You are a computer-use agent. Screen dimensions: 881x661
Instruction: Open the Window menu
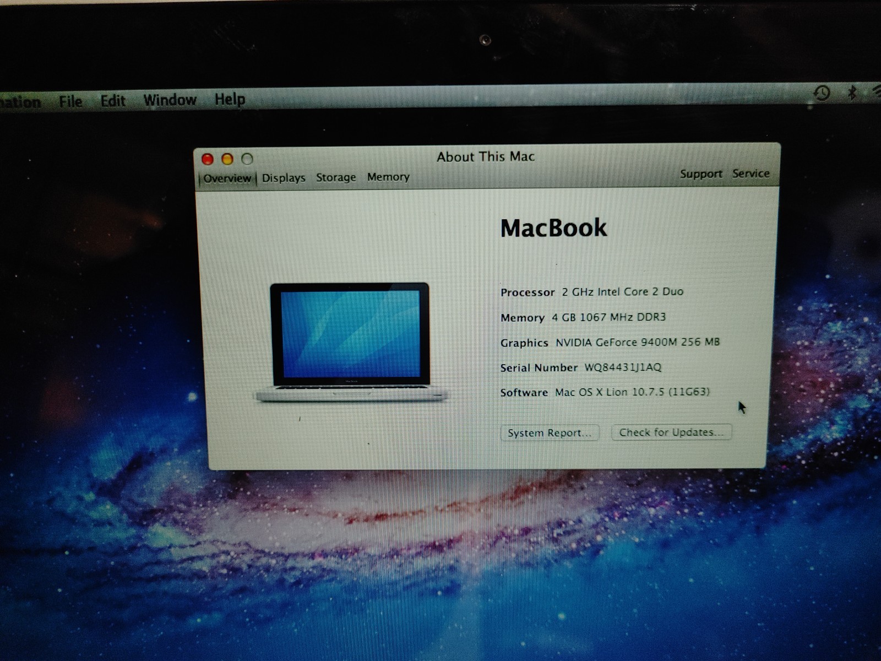pyautogui.click(x=170, y=100)
